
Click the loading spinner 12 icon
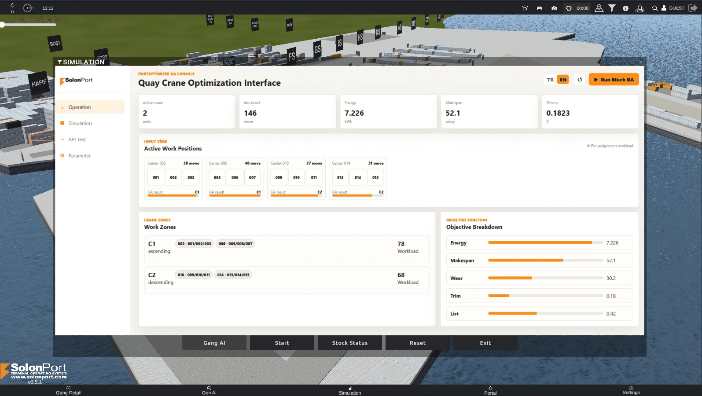tap(12, 8)
